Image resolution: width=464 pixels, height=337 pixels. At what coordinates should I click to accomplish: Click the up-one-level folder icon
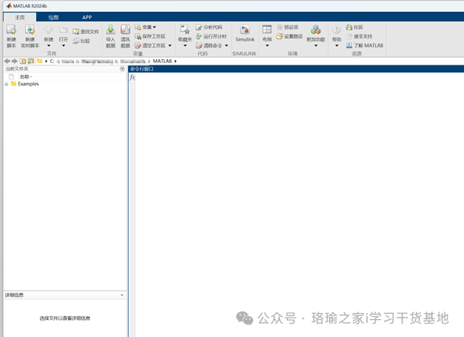click(x=22, y=61)
